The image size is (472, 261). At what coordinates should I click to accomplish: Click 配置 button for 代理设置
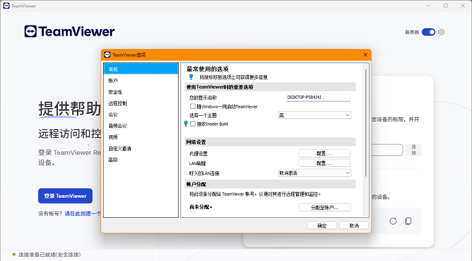tap(324, 153)
